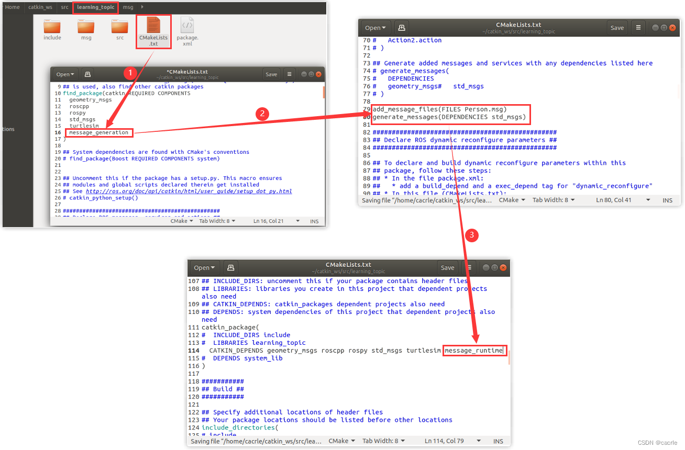685x450 pixels.
Task: Open hamburger menu in Ln 80 window
Action: point(638,28)
